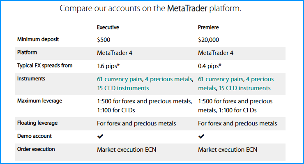304x164 pixels.
Task: Click Executive Market execution ECN text
Action: click(x=127, y=150)
